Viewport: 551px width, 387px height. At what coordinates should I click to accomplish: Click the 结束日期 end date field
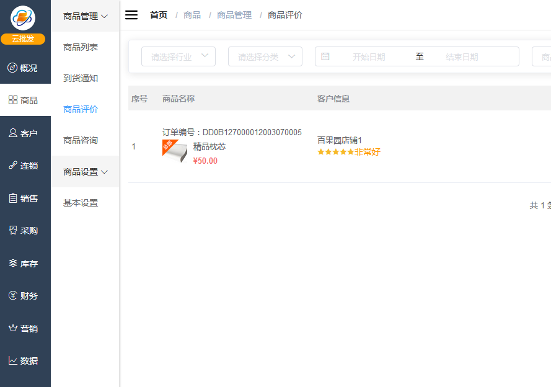tap(462, 57)
